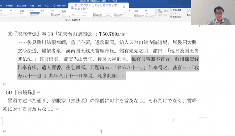
Task: Click in the highlighted line starting 仁奉有疾
Action: [108, 67]
